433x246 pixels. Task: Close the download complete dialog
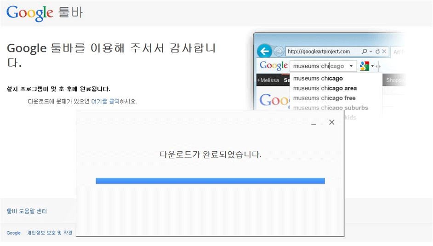(x=332, y=122)
